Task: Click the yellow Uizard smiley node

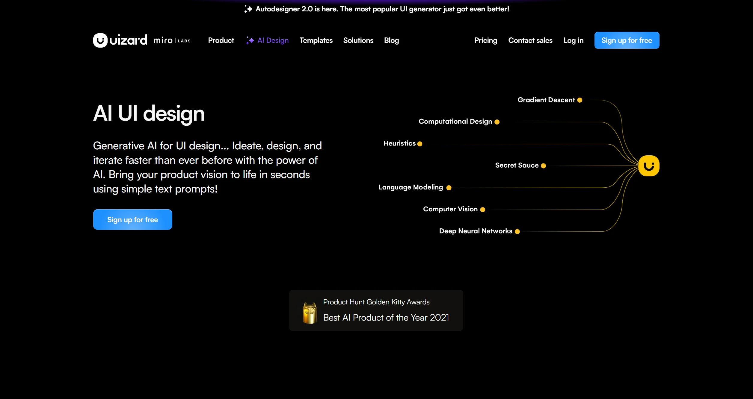Action: click(648, 166)
